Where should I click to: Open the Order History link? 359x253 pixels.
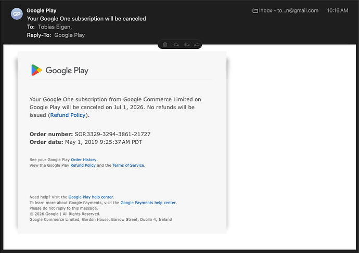pyautogui.click(x=84, y=159)
